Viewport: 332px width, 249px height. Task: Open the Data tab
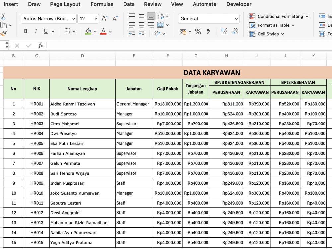[129, 4]
